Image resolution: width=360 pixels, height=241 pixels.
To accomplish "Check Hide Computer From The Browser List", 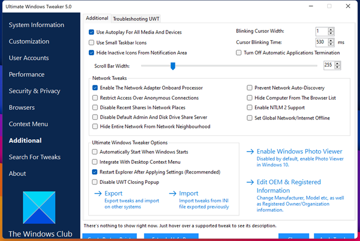I will point(249,98).
